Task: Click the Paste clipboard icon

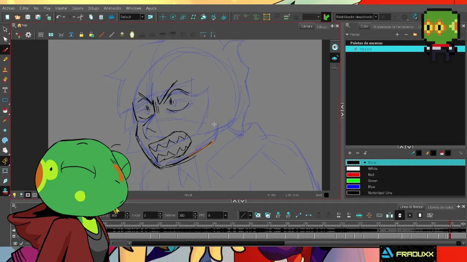Action: tap(101, 17)
